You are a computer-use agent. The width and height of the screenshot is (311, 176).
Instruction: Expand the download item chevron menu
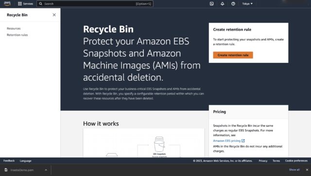(46, 170)
